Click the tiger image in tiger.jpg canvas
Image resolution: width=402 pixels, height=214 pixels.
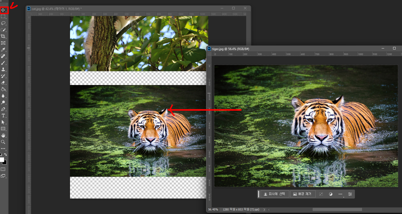(306, 126)
